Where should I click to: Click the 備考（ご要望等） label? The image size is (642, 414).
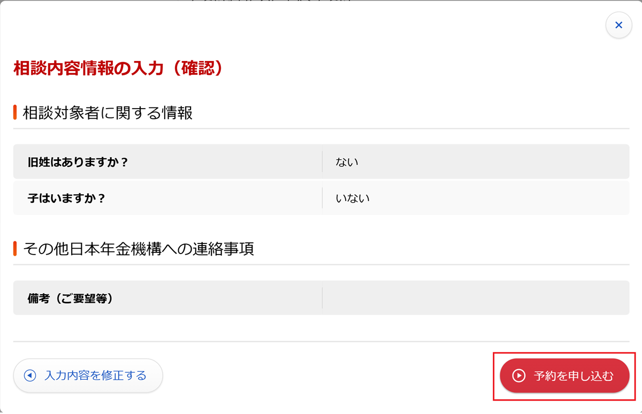click(x=70, y=298)
